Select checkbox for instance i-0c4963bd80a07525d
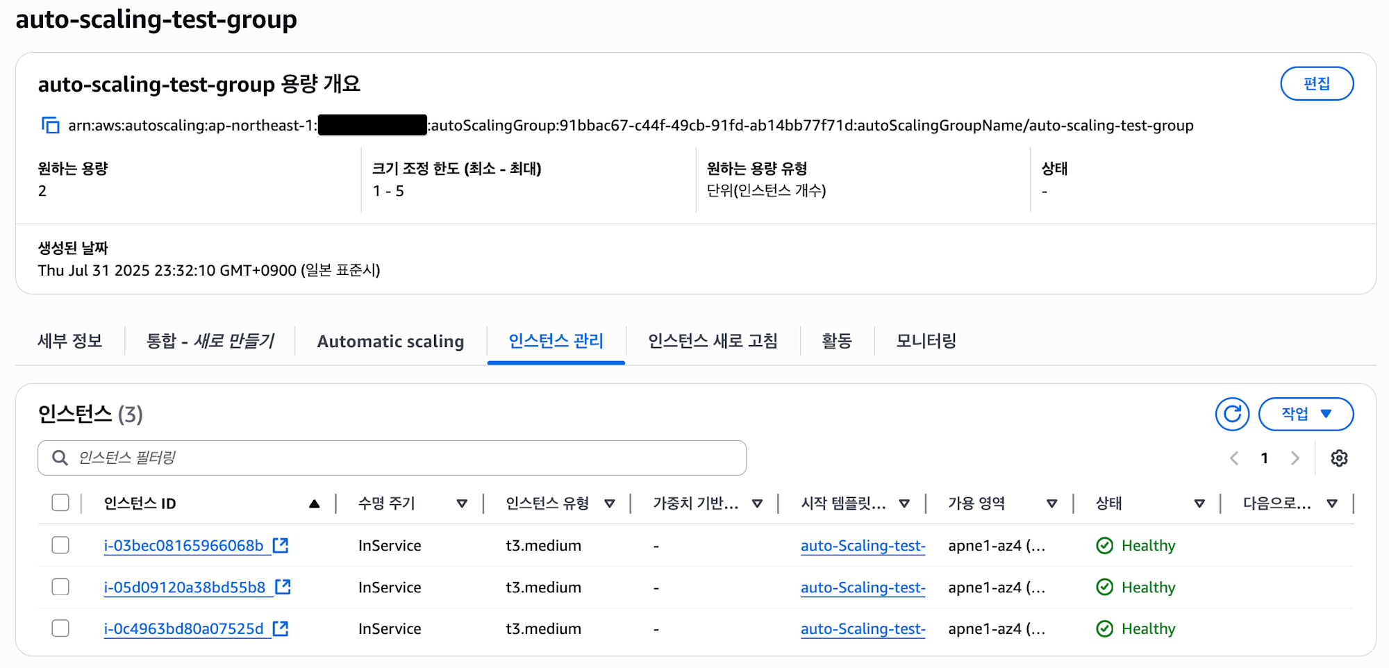The width and height of the screenshot is (1389, 668). tap(60, 628)
